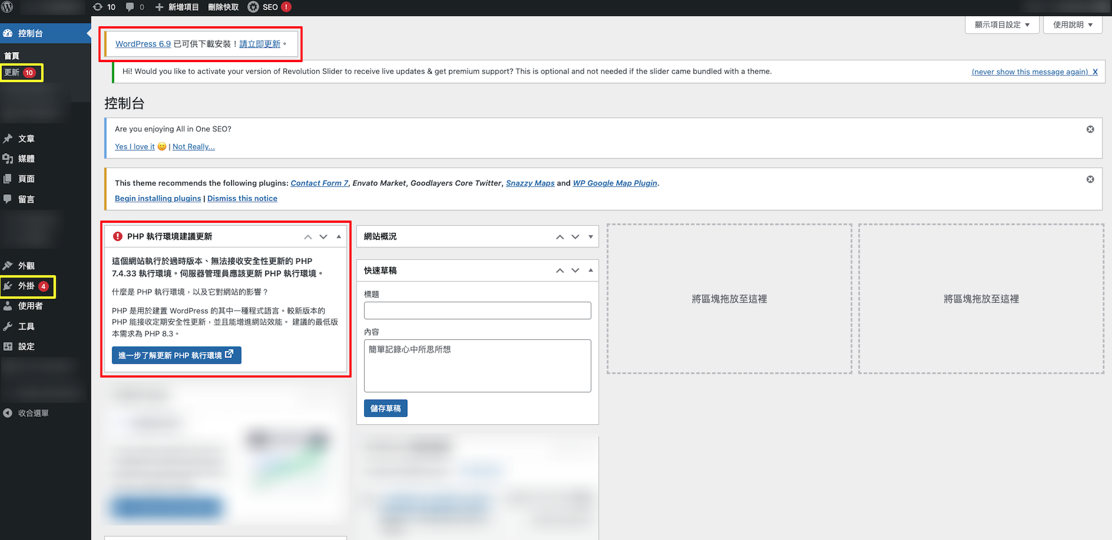Open the 媒體 media library icon
This screenshot has width=1112, height=540.
[8, 159]
